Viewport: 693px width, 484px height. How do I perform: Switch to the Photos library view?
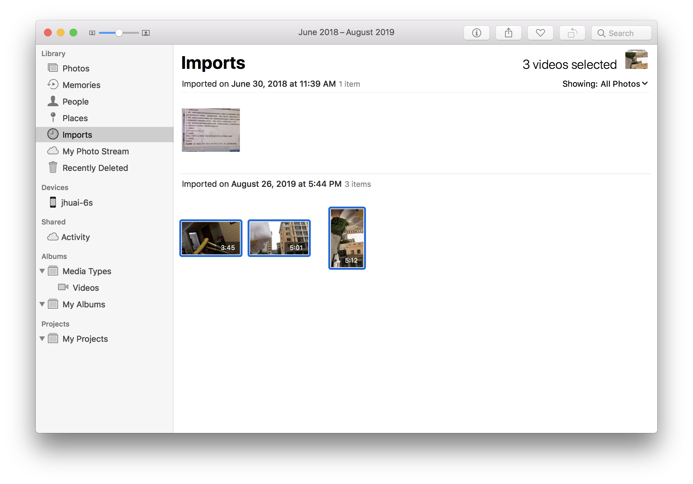click(76, 68)
